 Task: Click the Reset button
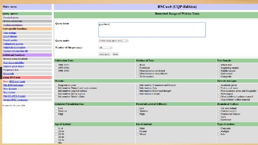115,54
